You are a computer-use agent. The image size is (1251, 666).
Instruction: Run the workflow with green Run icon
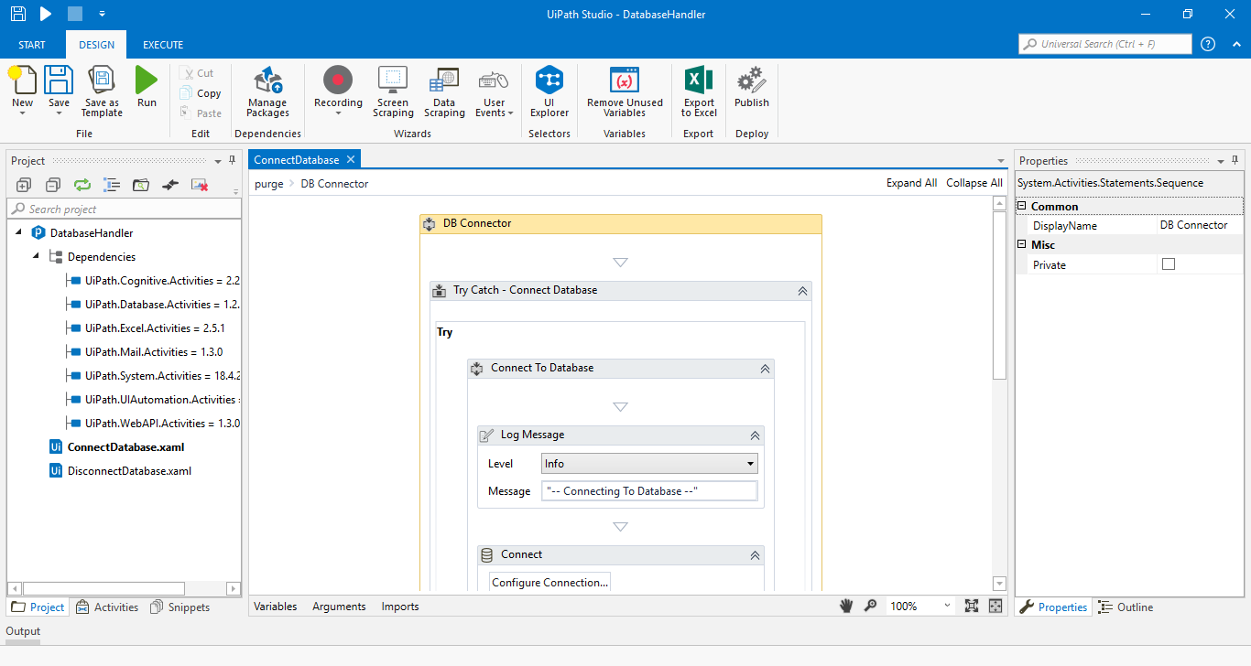(147, 81)
